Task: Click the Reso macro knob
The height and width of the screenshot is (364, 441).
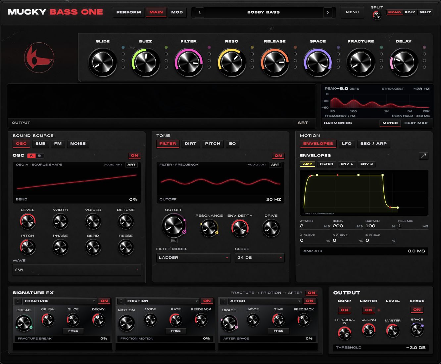Action: (232, 62)
